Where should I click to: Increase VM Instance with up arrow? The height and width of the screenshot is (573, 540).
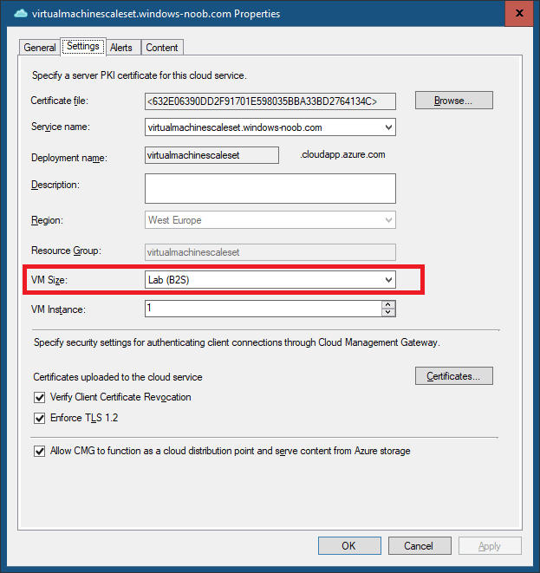coord(388,305)
